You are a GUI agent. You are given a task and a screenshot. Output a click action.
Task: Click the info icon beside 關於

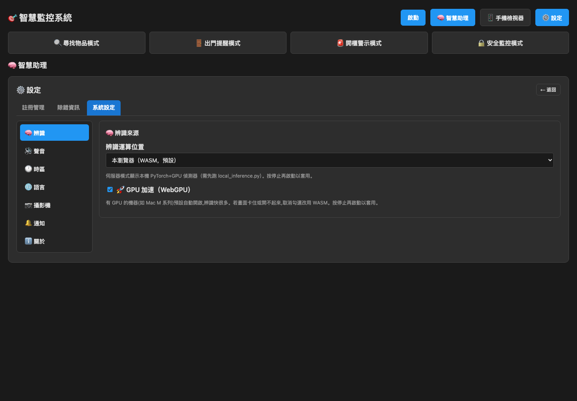point(28,241)
